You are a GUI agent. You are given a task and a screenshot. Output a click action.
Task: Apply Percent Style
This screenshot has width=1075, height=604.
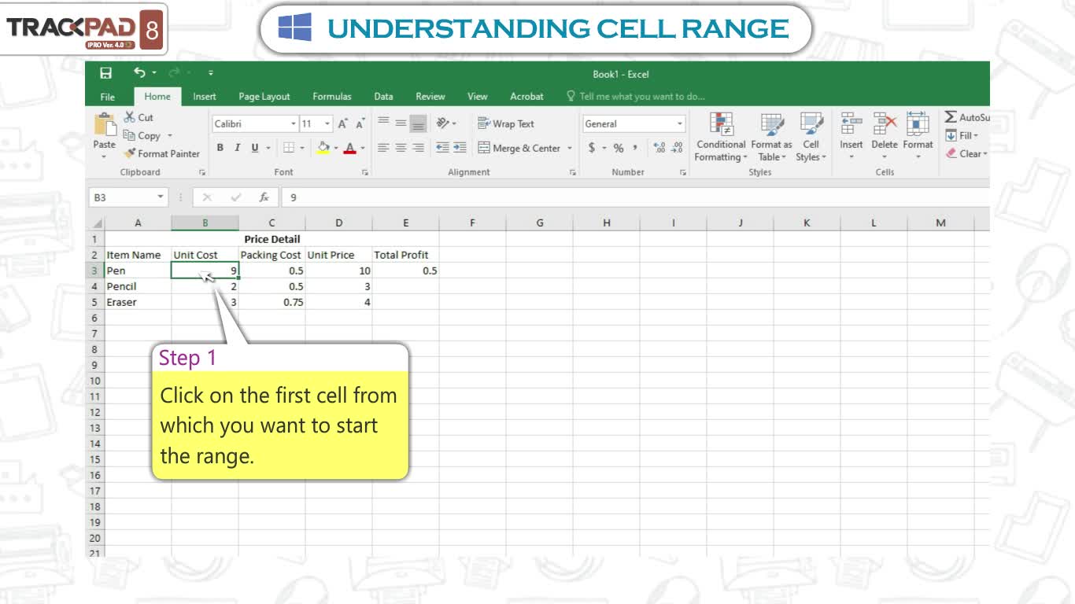619,148
